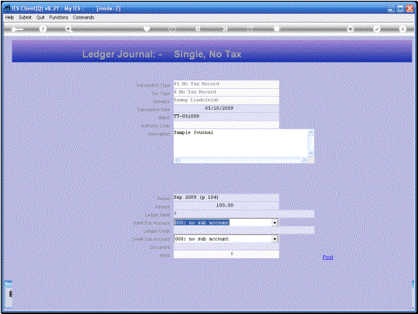Select the Amount field showing 100.00

click(226, 206)
